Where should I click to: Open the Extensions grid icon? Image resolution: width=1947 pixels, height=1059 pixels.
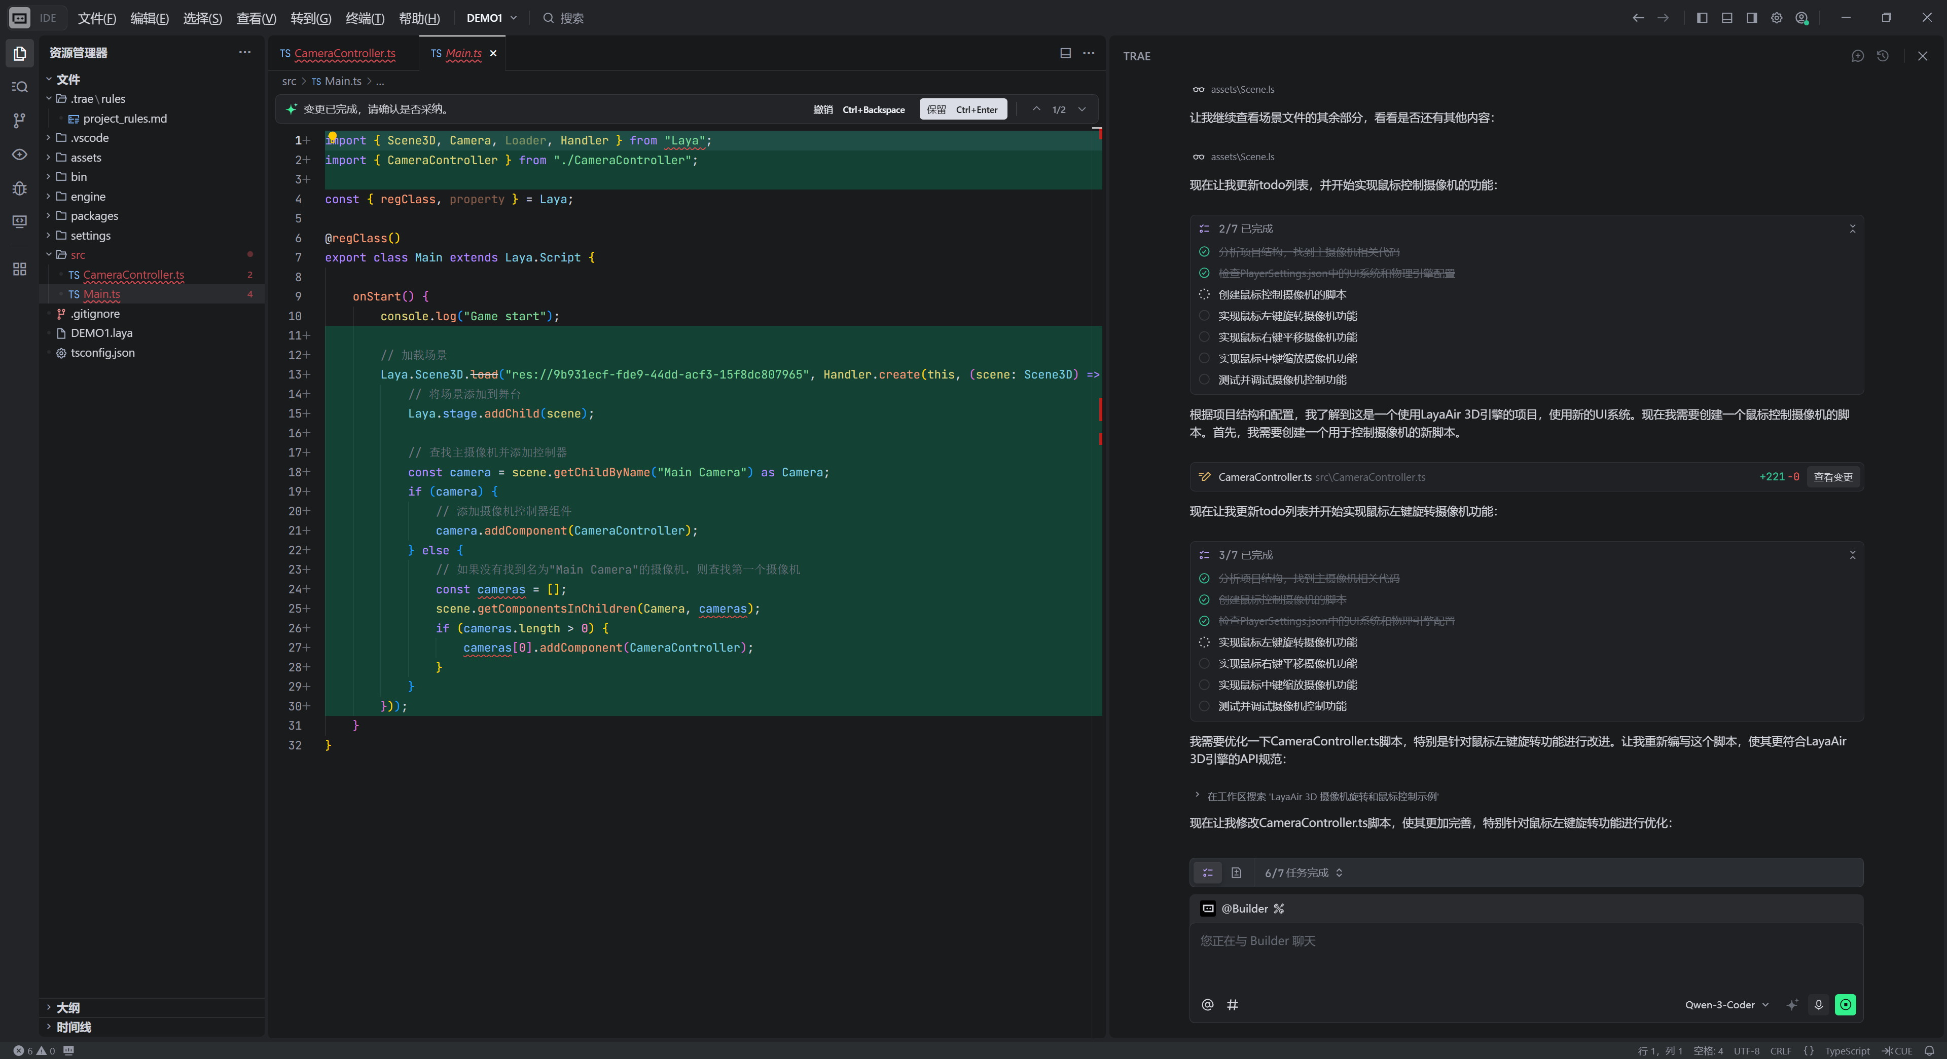[20, 269]
